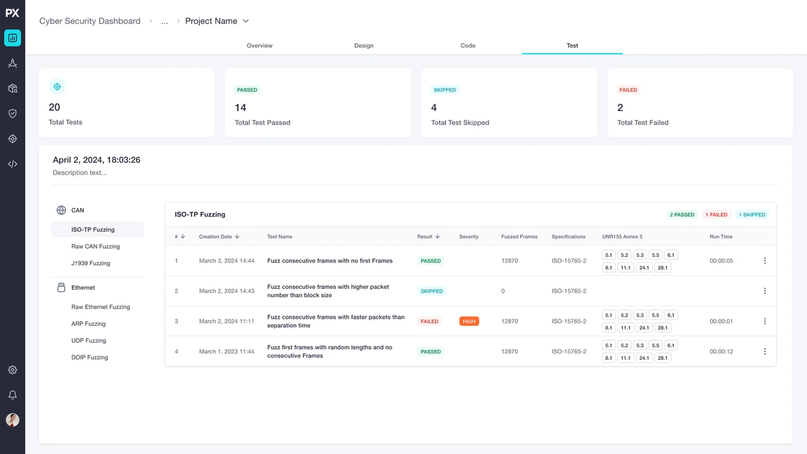The image size is (807, 454).
Task: Open the target crosshair icon in sidebar
Action: 12,139
